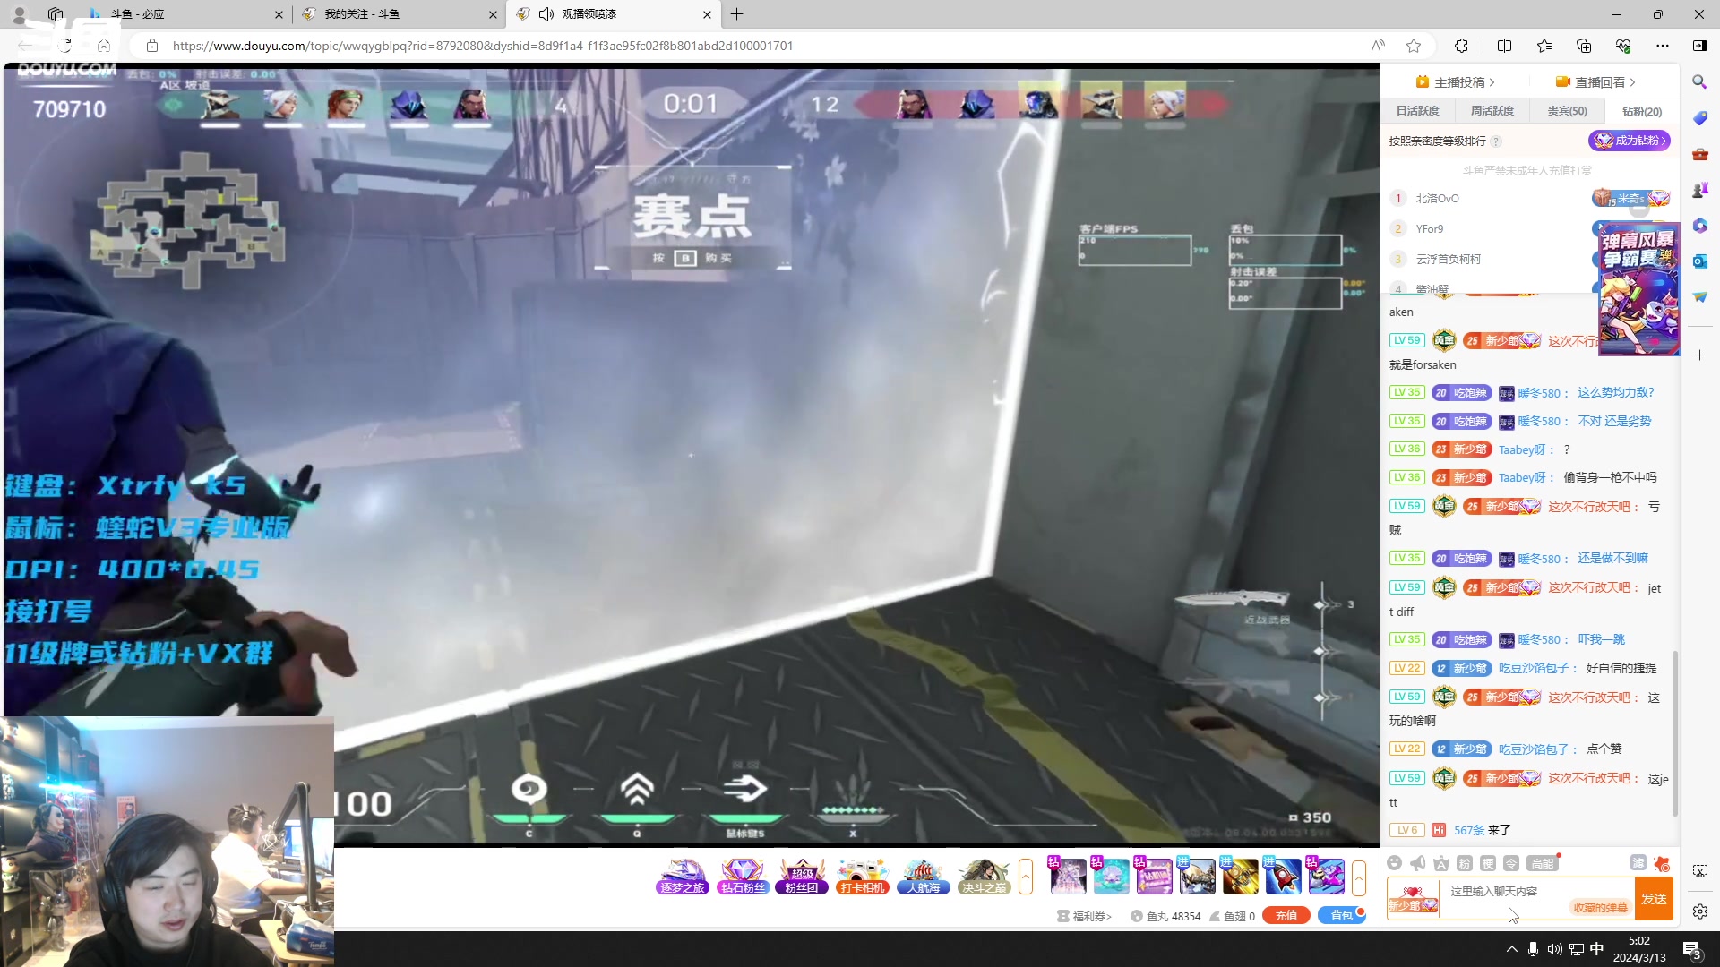Click the 钻石粉丝 diamond fan icon
The width and height of the screenshot is (1720, 967).
tap(744, 876)
